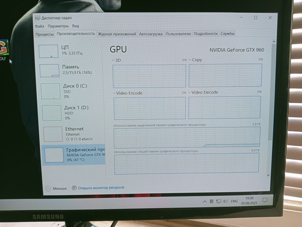
Task: Show hidden tray icons chevron
Action: (205, 202)
